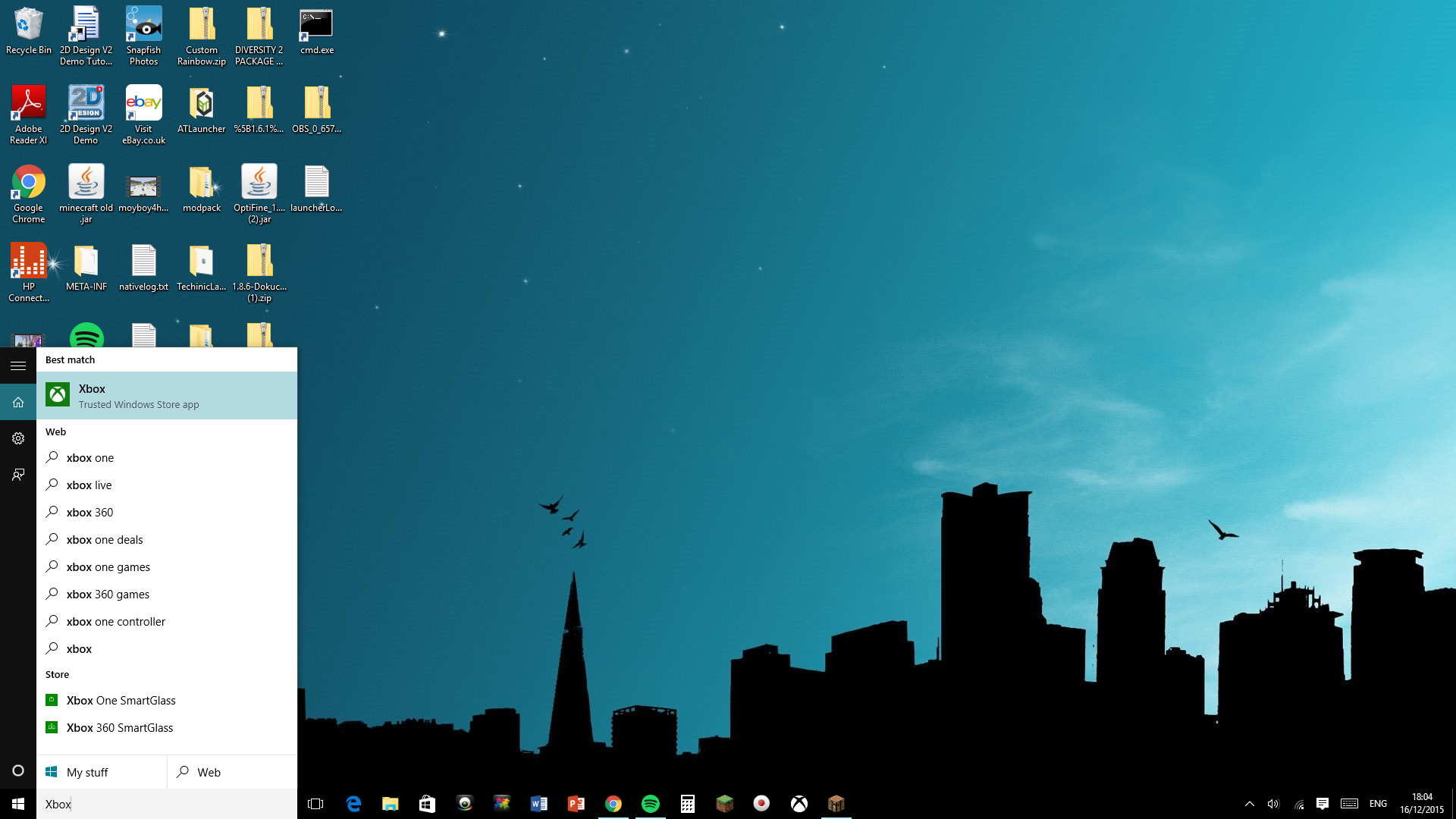Select the modpack folder on desktop

(x=202, y=189)
